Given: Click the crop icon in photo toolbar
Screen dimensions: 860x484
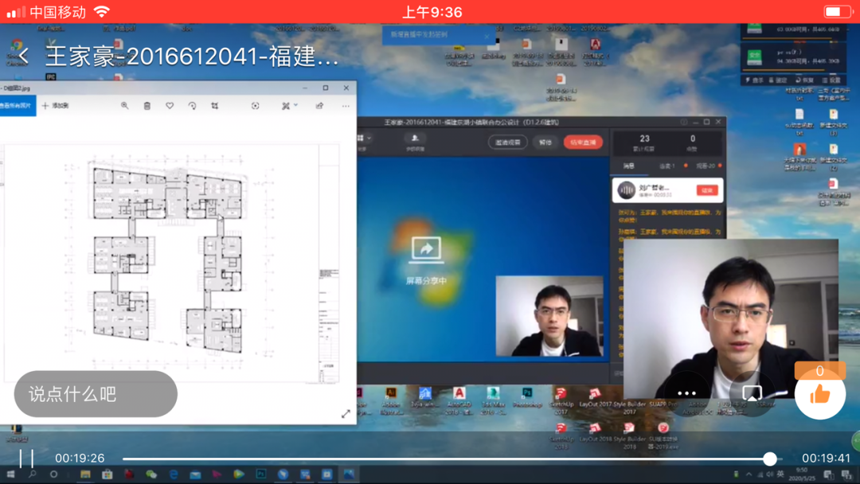Looking at the screenshot, I should pyautogui.click(x=214, y=106).
